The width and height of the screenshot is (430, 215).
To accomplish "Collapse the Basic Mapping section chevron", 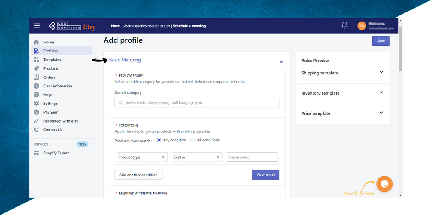I will pyautogui.click(x=281, y=61).
